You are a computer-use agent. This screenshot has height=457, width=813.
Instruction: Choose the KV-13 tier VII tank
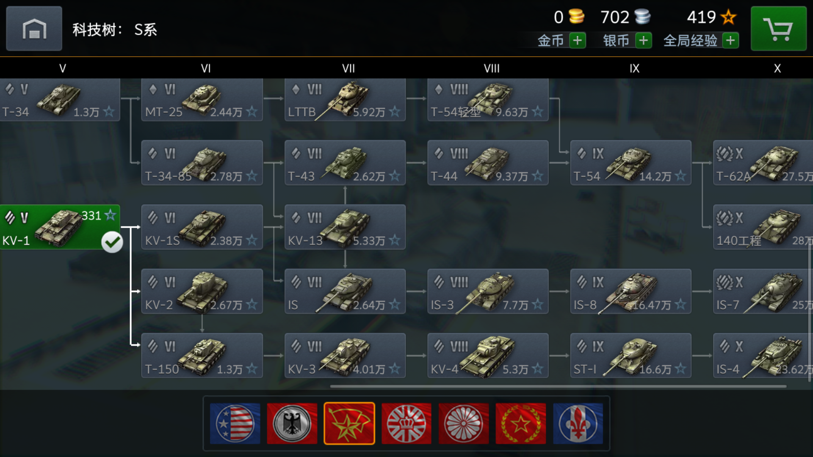click(x=345, y=227)
